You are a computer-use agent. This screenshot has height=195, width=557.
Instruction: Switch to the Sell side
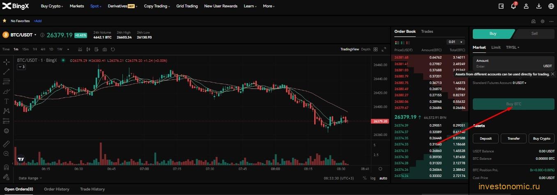(534, 34)
